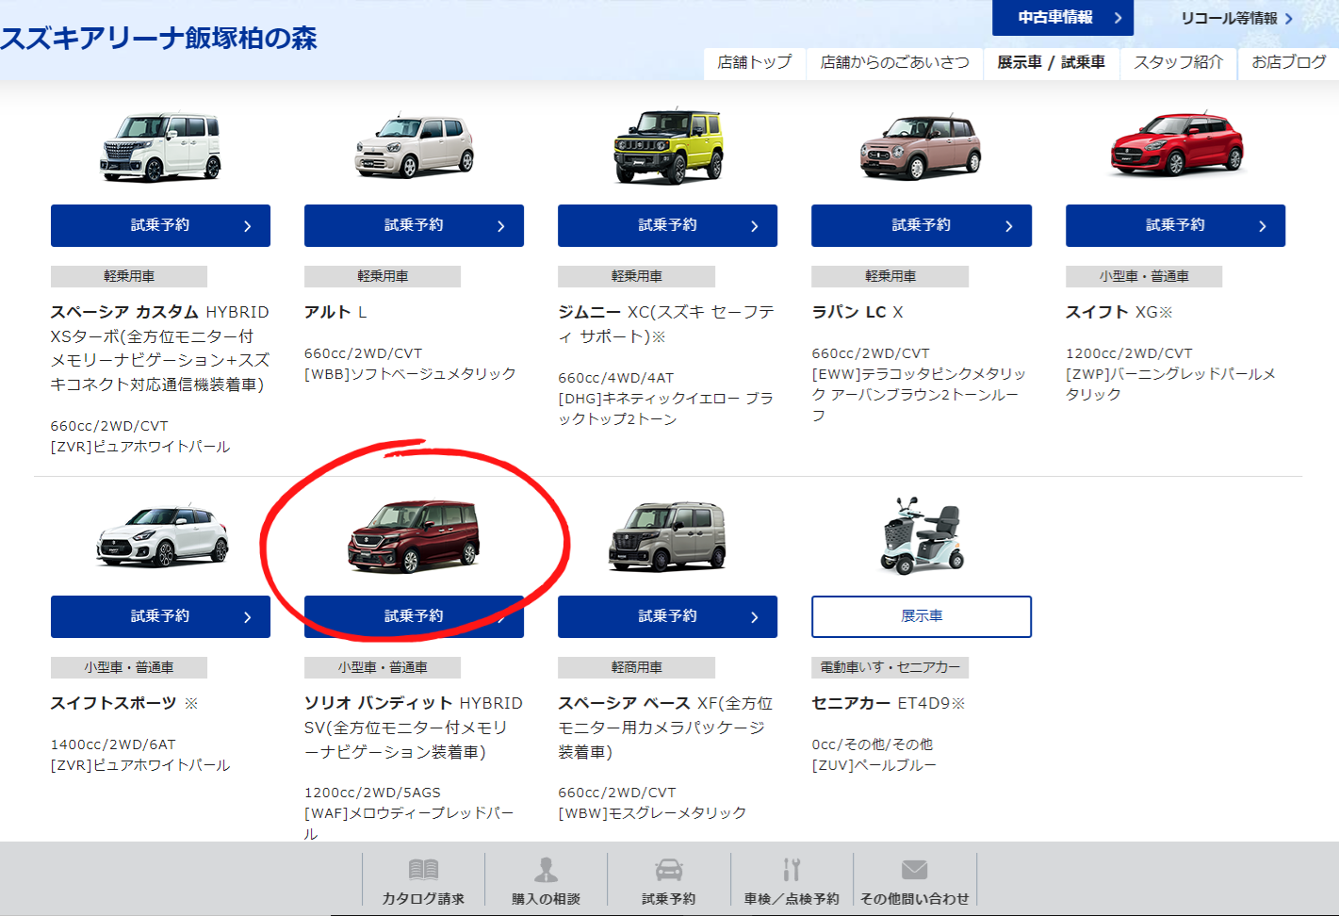1339x916 pixels.
Task: Click the 購入の相談 person icon
Action: (x=546, y=870)
